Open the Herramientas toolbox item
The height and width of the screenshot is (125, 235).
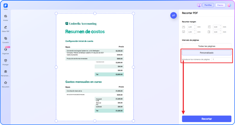point(5,73)
